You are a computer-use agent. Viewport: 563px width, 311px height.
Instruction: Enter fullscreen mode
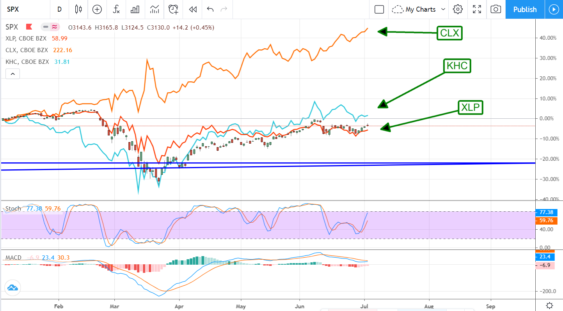477,9
